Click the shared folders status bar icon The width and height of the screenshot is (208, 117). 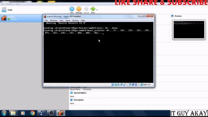[x=127, y=84]
